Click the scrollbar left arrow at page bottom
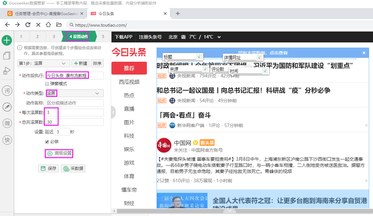 (x=114, y=211)
